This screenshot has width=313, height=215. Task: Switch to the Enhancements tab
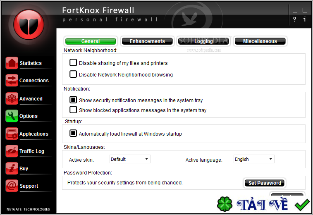(x=147, y=41)
